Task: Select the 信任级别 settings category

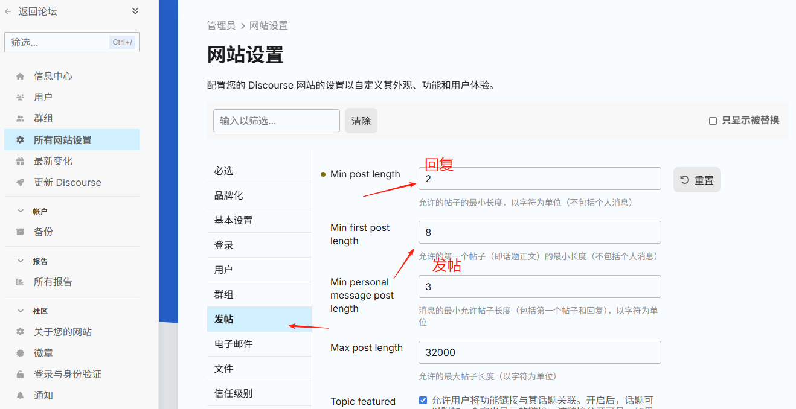Action: 259,393
